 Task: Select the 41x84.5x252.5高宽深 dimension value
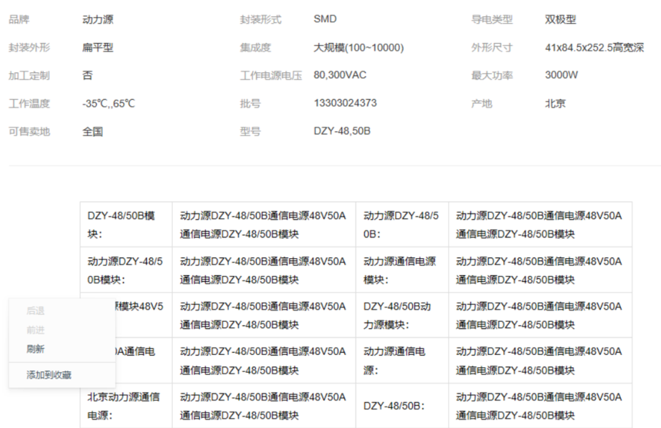coord(594,47)
